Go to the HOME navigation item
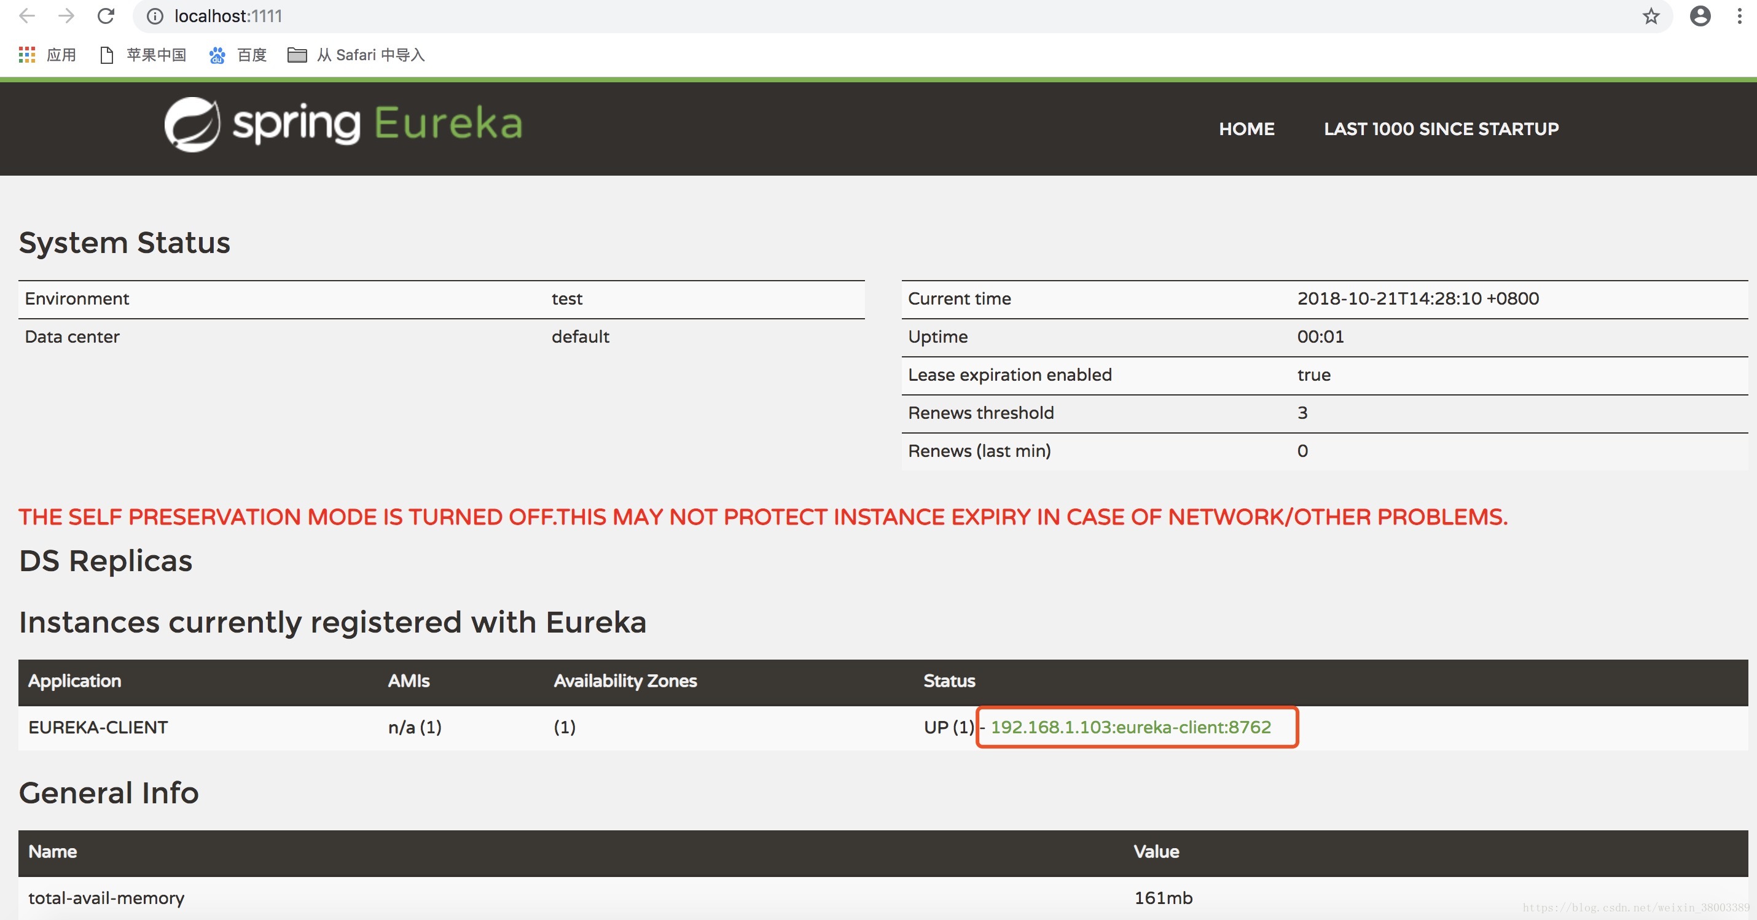The width and height of the screenshot is (1757, 920). pos(1246,129)
